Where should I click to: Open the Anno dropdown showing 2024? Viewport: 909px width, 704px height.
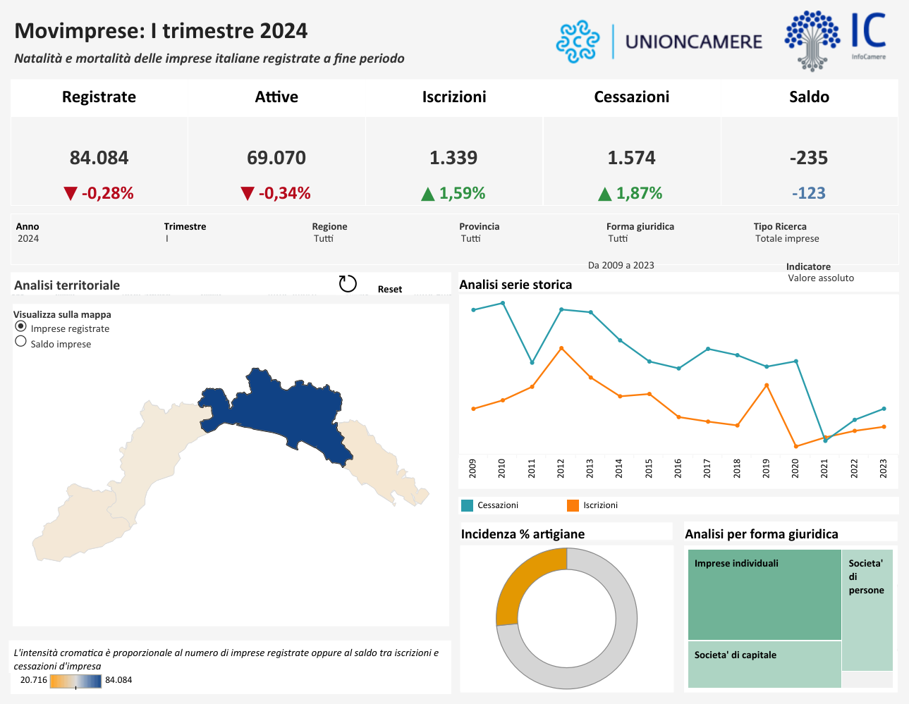pyautogui.click(x=28, y=239)
